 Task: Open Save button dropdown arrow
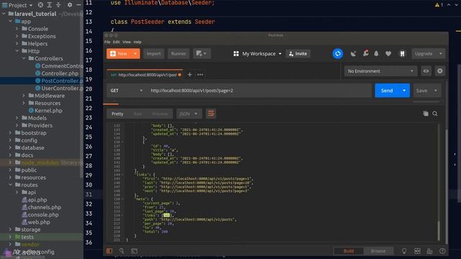[436, 91]
